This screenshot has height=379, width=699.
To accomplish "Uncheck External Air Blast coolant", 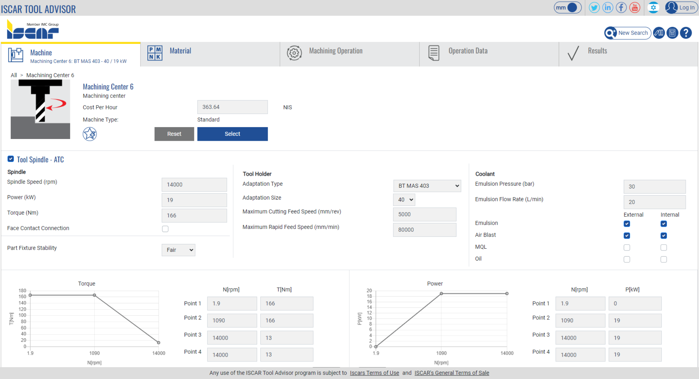I will pyautogui.click(x=627, y=235).
